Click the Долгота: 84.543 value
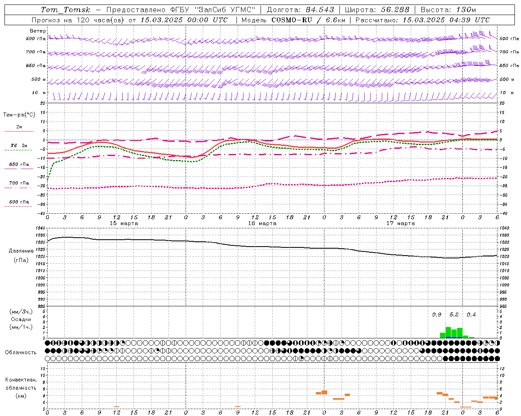The height and width of the screenshot is (416, 521). pos(300,10)
